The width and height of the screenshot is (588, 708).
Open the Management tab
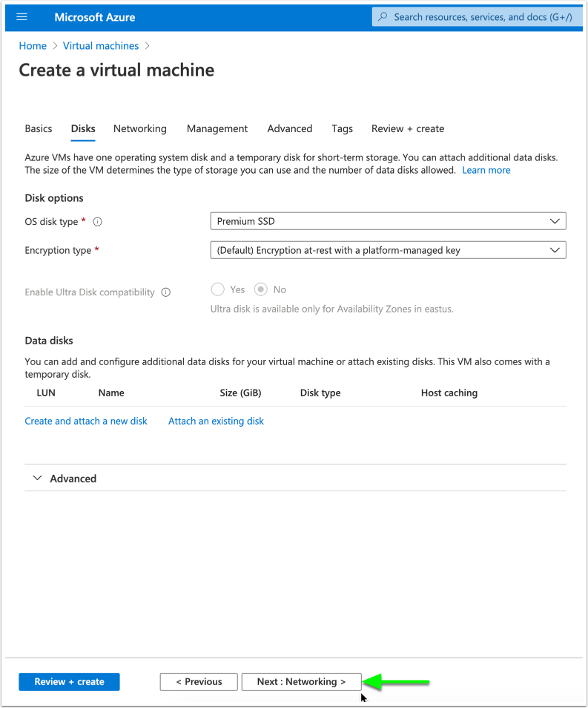[x=217, y=128]
